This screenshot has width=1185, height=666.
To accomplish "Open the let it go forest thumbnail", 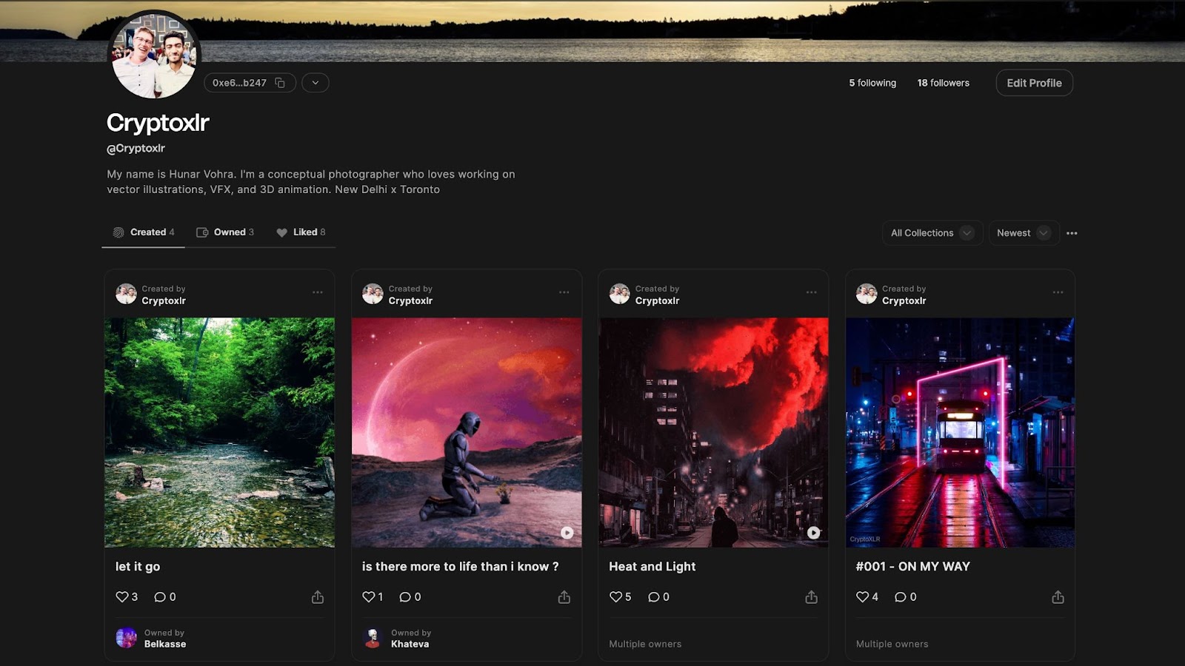I will point(219,433).
